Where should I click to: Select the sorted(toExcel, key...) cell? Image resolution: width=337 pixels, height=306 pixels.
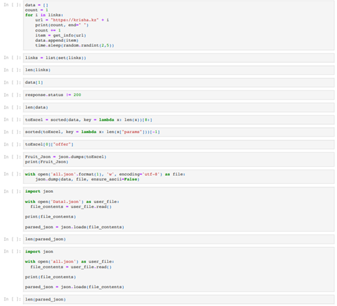pyautogui.click(x=179, y=132)
